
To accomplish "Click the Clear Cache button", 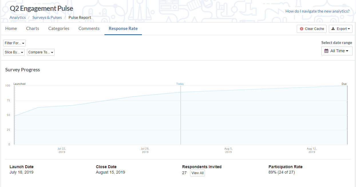I will (x=311, y=29).
